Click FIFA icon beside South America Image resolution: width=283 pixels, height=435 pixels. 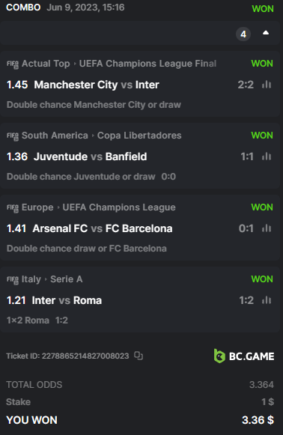tap(13, 136)
